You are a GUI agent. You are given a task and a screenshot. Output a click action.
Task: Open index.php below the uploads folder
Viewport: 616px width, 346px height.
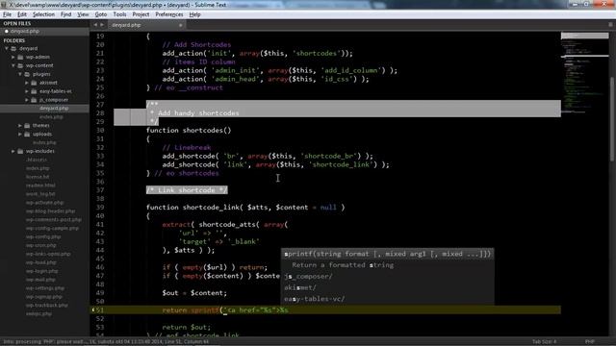coord(44,143)
